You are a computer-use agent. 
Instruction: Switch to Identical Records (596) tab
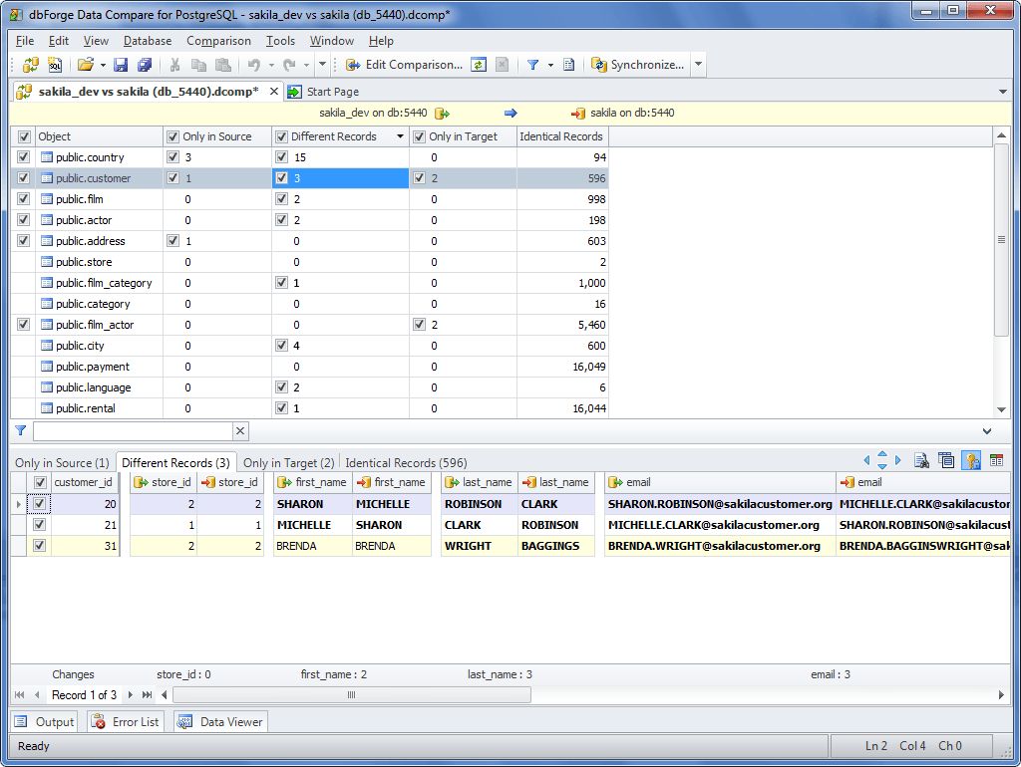(x=406, y=462)
